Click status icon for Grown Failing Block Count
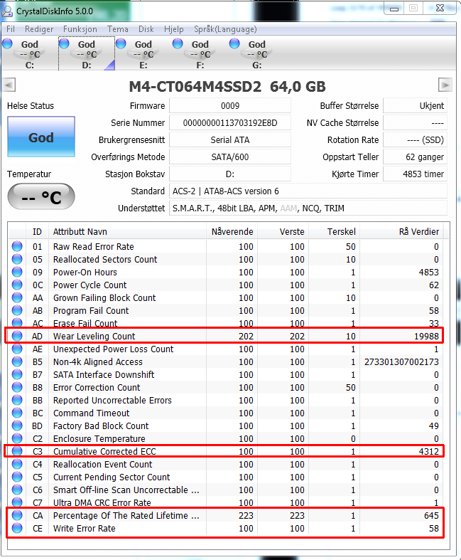Screen dimensions: 461x560 (17, 298)
